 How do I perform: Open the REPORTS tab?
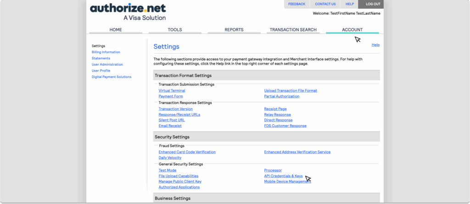coord(234,30)
